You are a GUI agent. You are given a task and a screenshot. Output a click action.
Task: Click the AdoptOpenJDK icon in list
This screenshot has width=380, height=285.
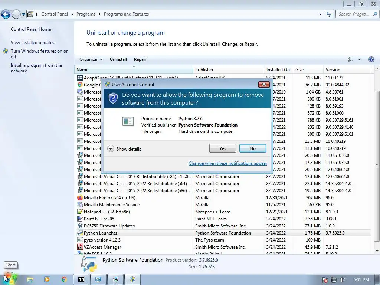click(80, 78)
